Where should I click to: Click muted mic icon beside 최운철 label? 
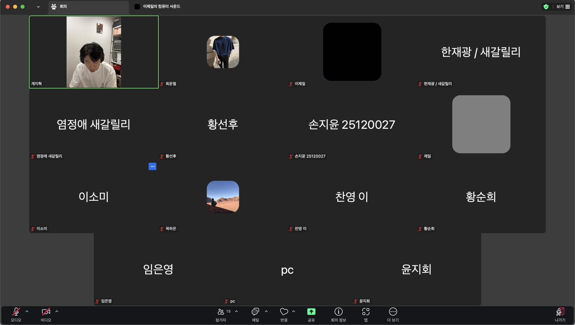162,84
